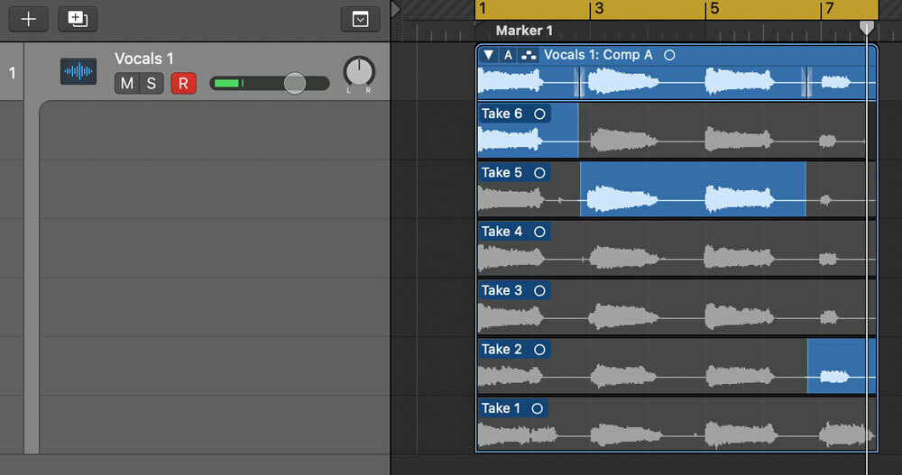Collapse the take folder disclosure triangle
The image size is (902, 475).
[488, 55]
